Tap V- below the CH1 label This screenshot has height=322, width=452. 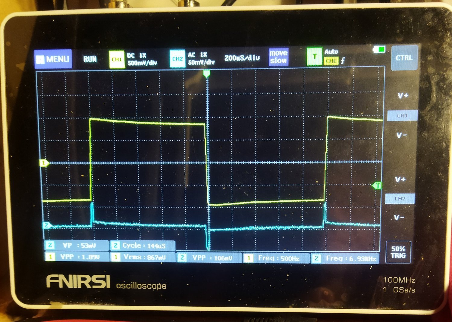click(x=402, y=135)
